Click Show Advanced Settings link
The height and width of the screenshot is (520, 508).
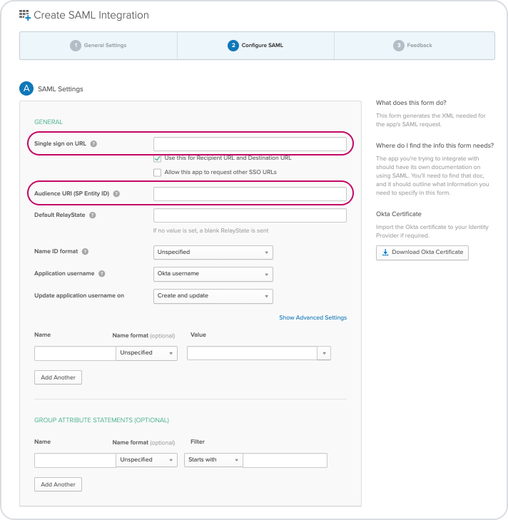(x=313, y=317)
